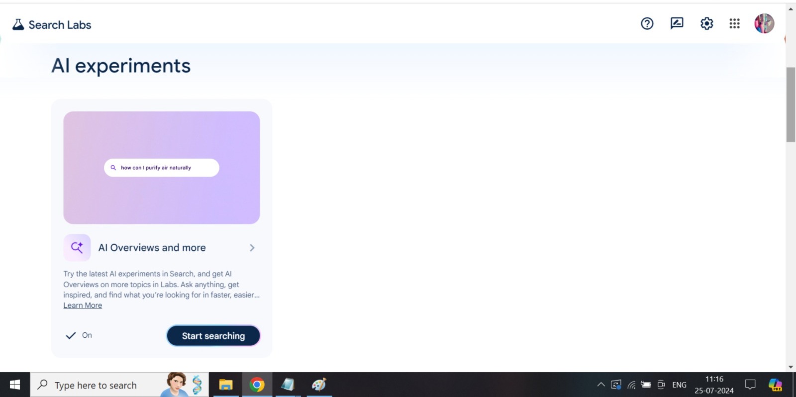Click the Search Labs flask logo
Screen dimensions: 796x397
[x=18, y=24]
